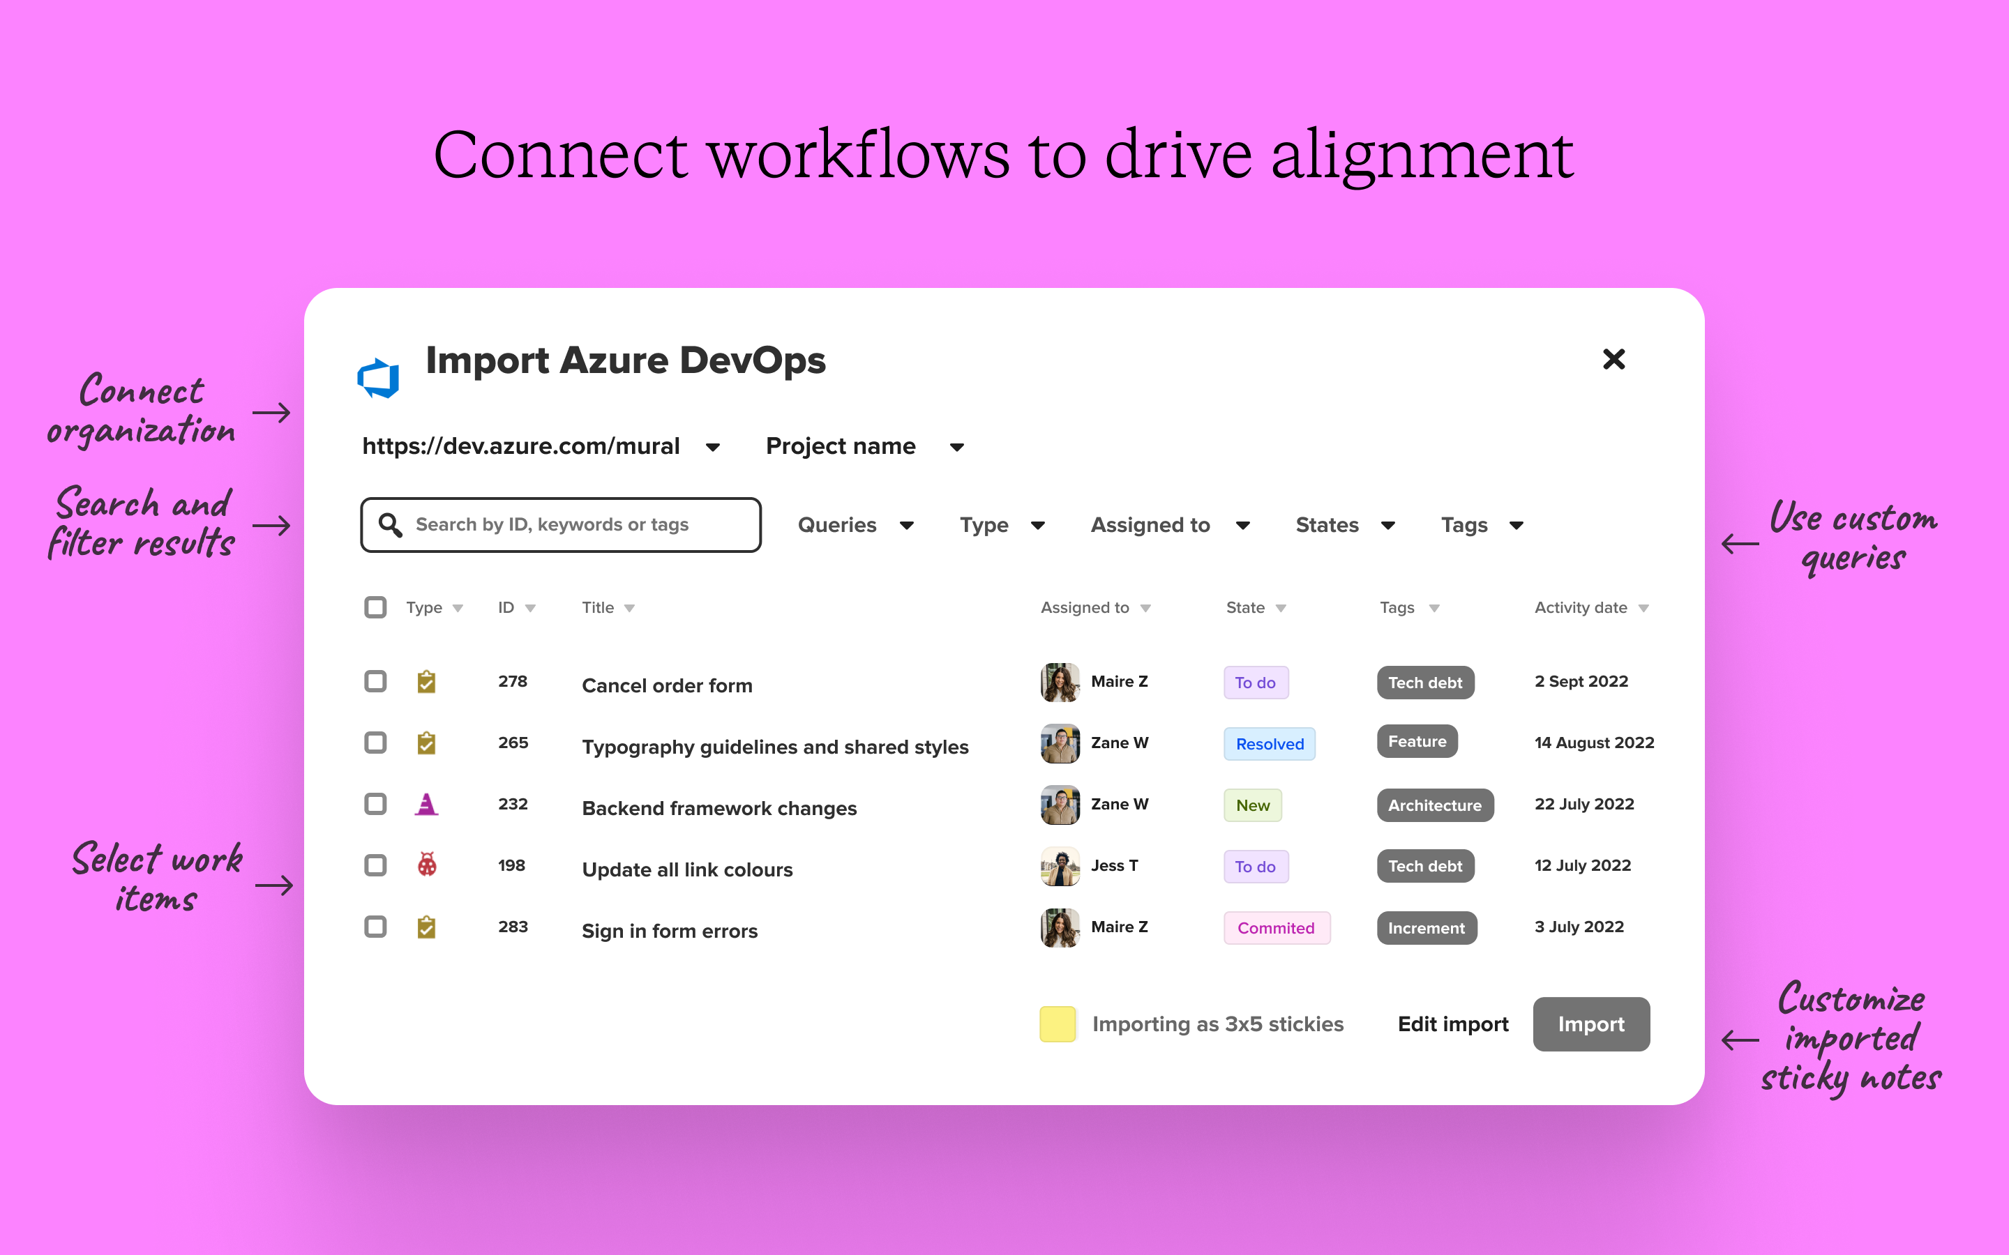Click the Edit import link
The image size is (2009, 1255).
(x=1454, y=1024)
